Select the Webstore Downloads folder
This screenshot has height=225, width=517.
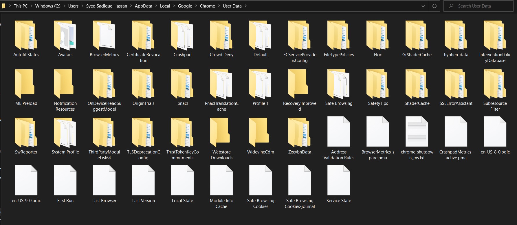pyautogui.click(x=221, y=133)
